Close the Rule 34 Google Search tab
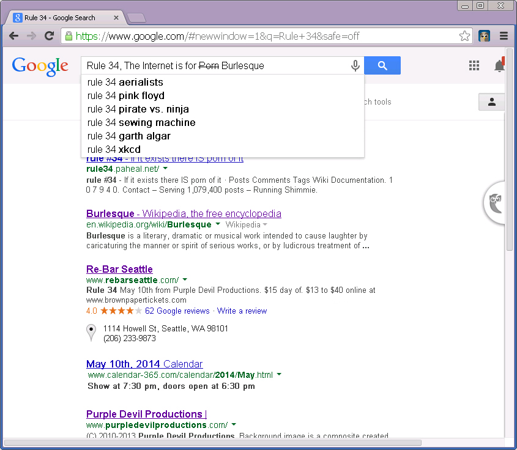Viewport: 517px width, 450px height. click(116, 18)
